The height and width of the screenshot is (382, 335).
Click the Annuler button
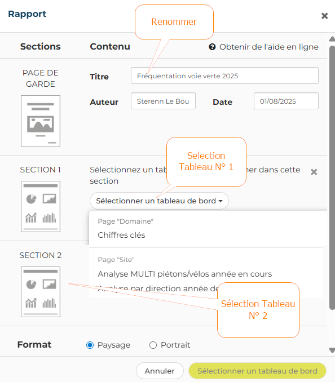click(160, 371)
